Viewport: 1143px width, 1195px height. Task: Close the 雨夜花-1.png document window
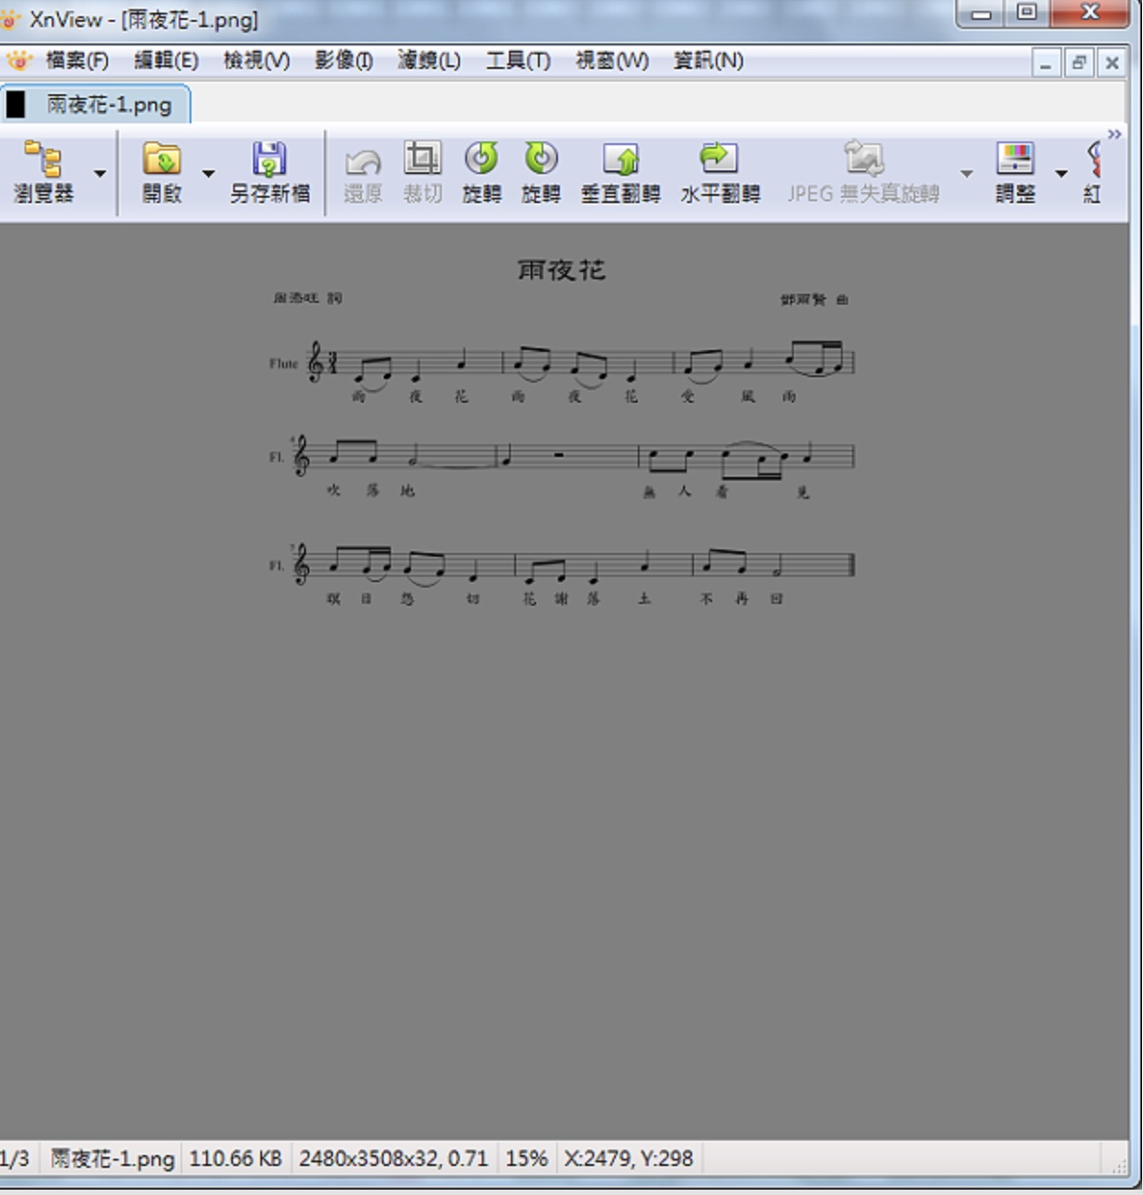point(1111,63)
